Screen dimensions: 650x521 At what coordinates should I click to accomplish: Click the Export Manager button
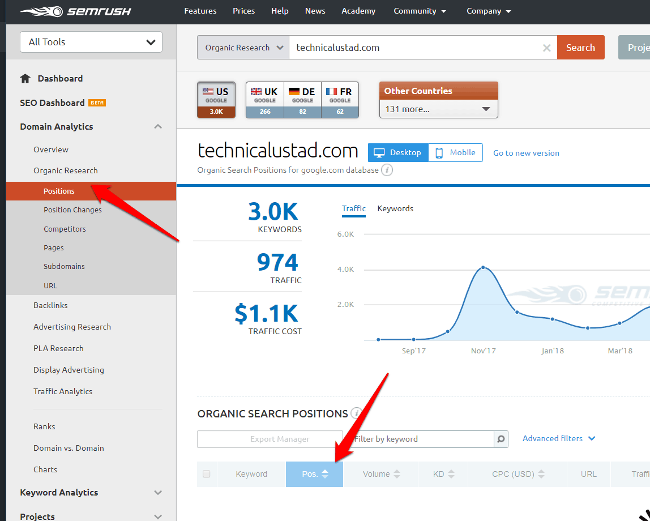tap(270, 439)
